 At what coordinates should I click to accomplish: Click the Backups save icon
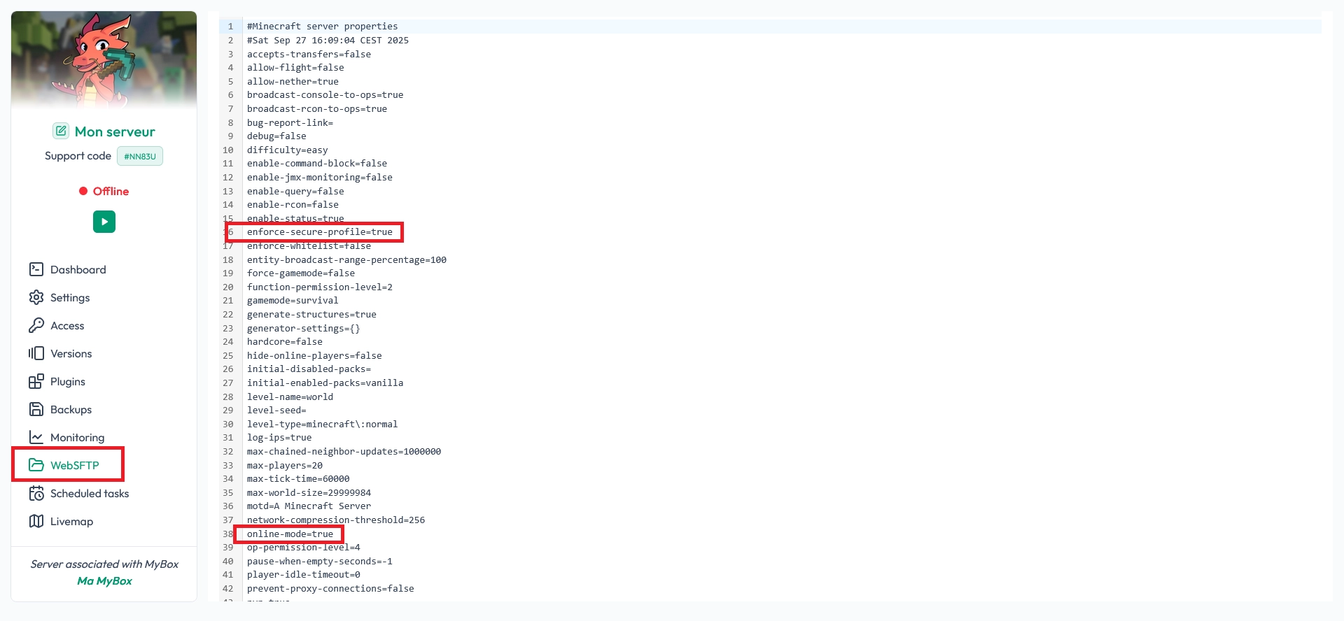click(36, 409)
